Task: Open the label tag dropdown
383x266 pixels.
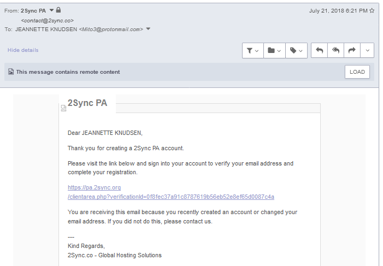Action: 296,51
